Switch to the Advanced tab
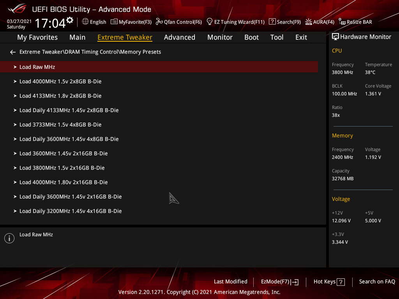399x299 pixels. click(179, 37)
